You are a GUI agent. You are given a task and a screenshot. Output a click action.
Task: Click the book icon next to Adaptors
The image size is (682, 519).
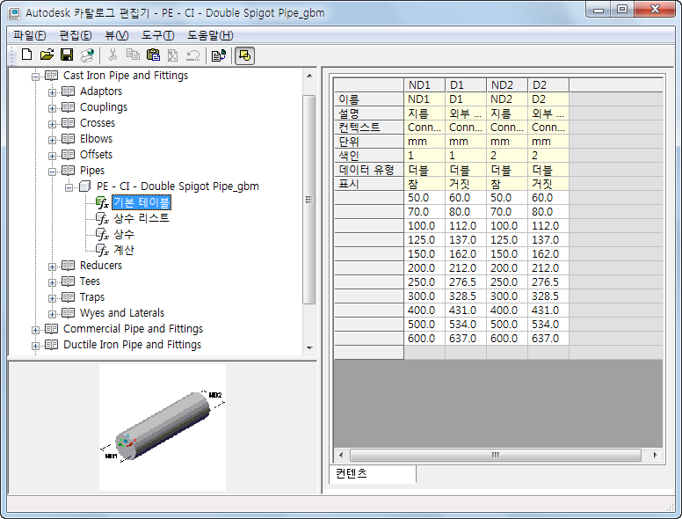[x=68, y=91]
